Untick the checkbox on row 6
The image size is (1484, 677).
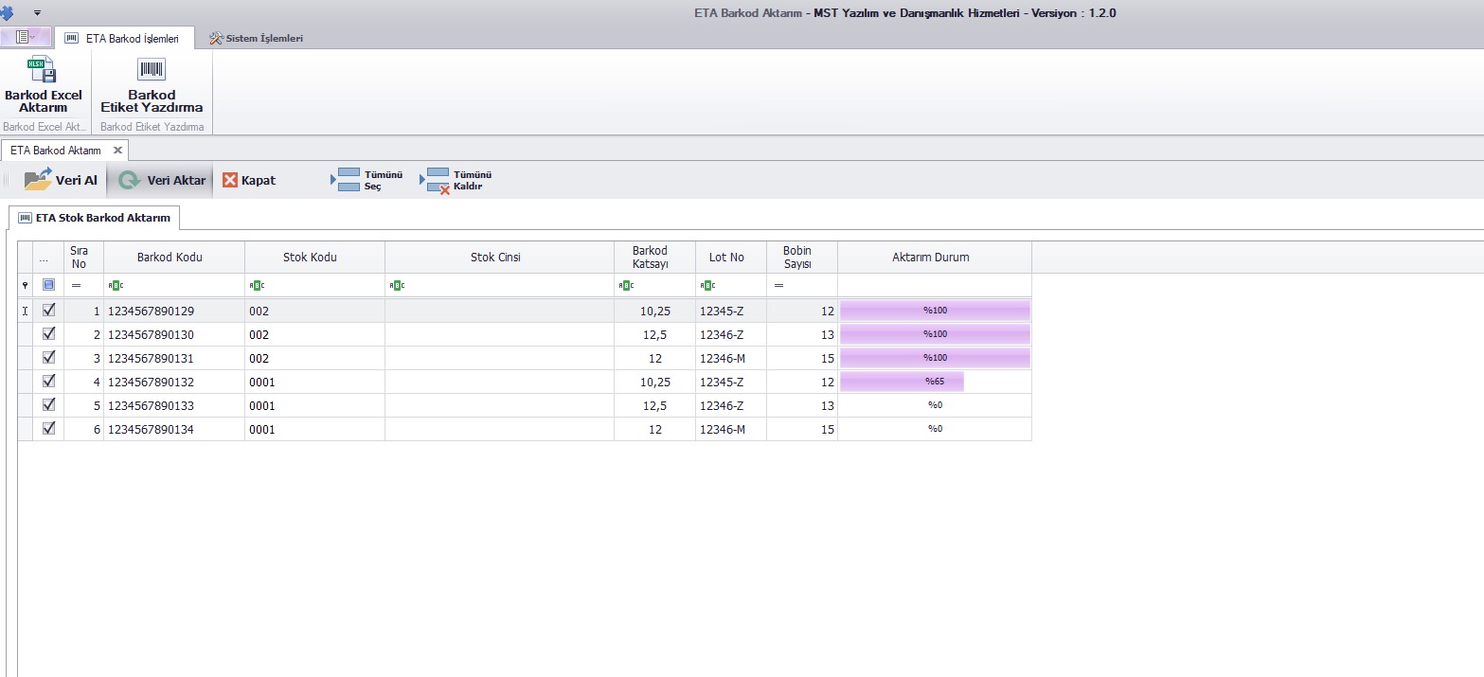(x=49, y=428)
